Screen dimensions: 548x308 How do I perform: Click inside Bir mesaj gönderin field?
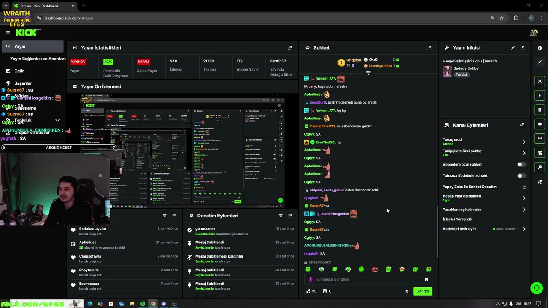(368, 279)
